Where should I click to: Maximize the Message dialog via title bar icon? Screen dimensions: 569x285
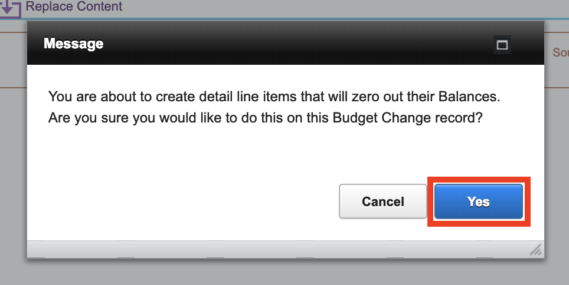click(502, 45)
